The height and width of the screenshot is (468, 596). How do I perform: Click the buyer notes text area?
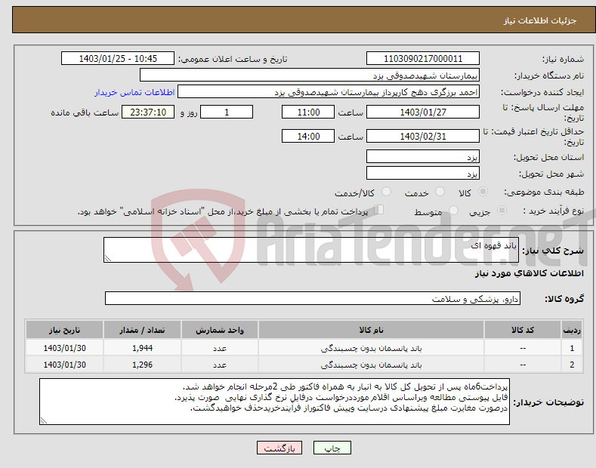point(274,402)
